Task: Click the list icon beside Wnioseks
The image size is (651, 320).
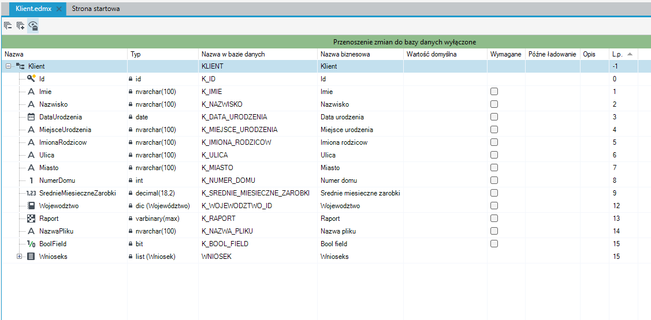Action: [31, 257]
